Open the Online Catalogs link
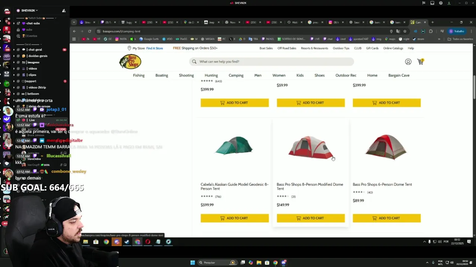 [393, 48]
